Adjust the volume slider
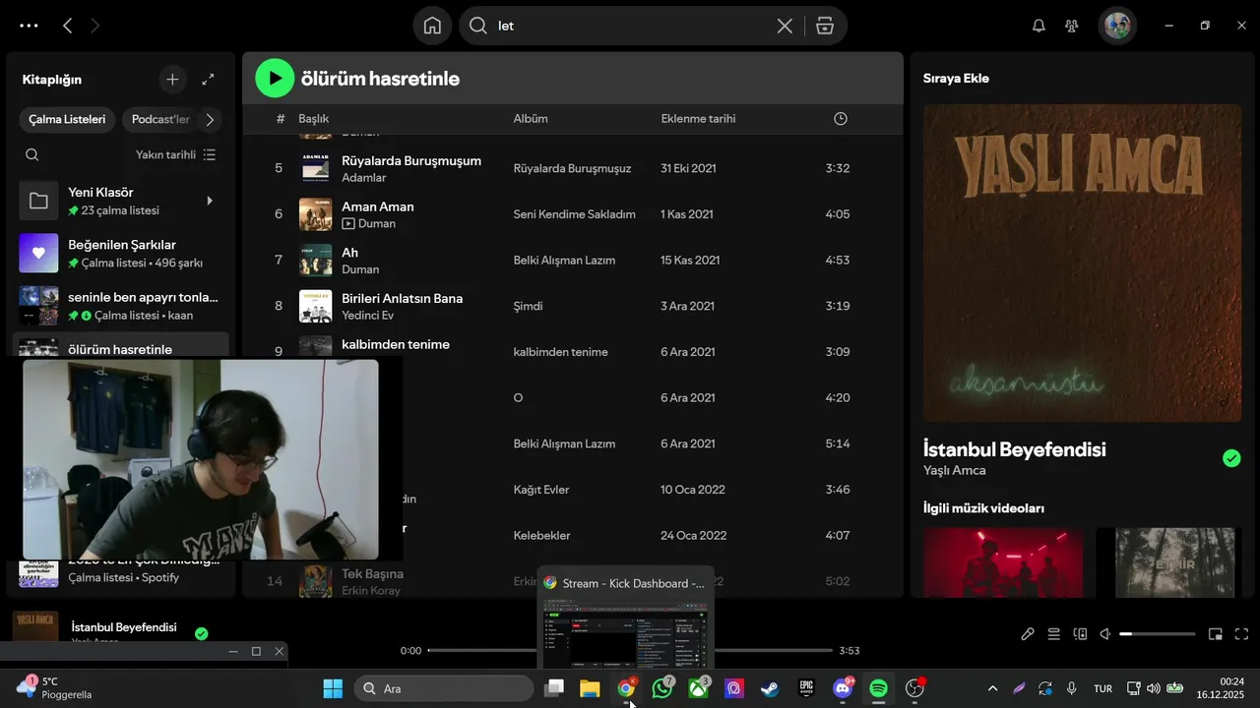This screenshot has width=1260, height=708. (x=1158, y=634)
